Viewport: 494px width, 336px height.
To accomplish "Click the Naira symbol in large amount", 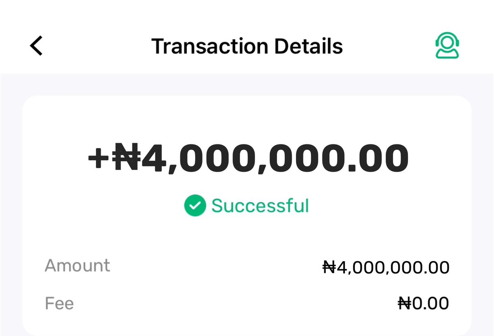I will 127,158.
